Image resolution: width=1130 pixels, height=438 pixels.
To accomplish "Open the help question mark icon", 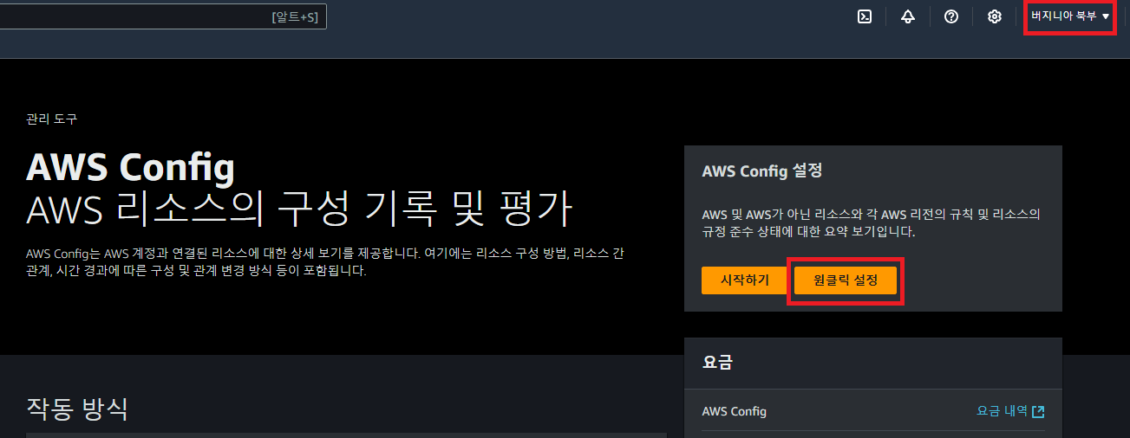I will [951, 16].
